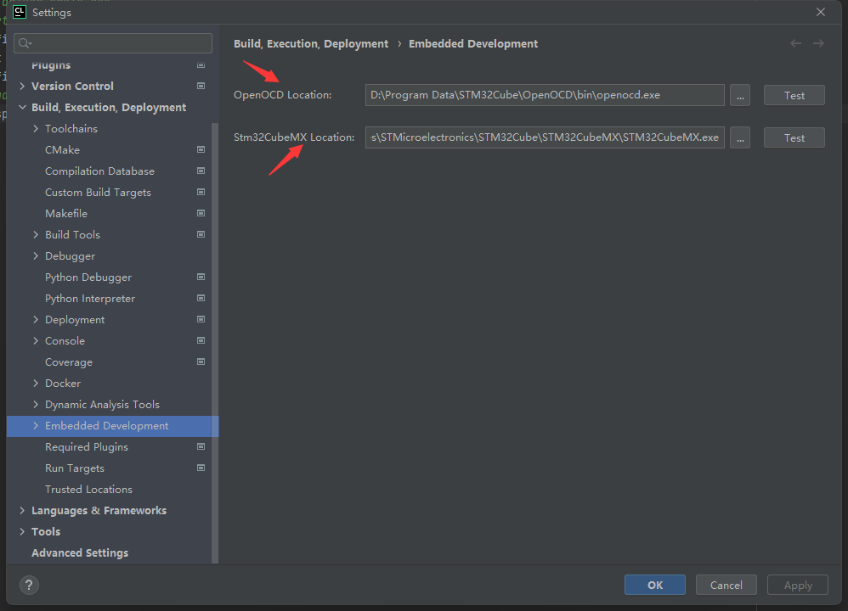
Task: Test the Stm32CubeMX location
Action: point(794,137)
